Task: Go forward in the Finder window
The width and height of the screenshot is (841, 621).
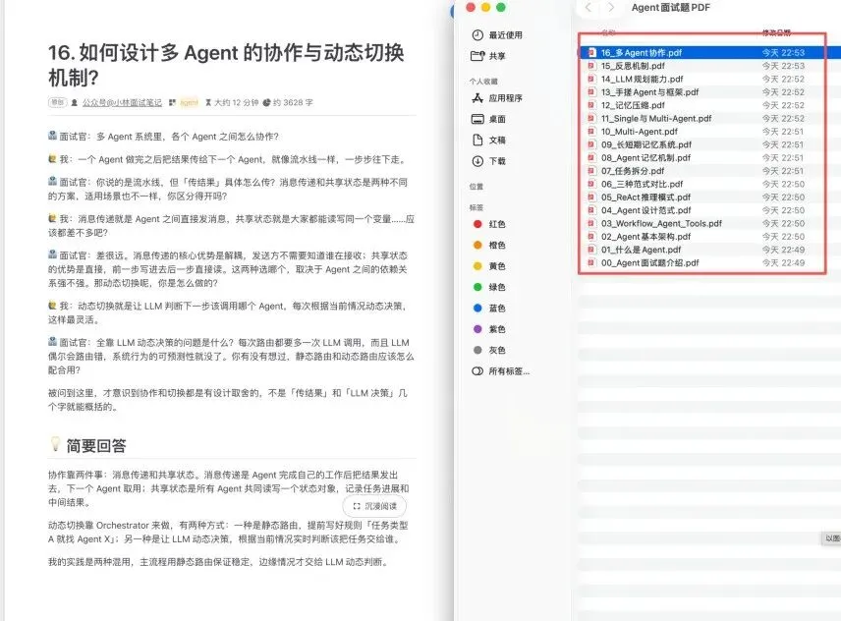Action: point(611,8)
